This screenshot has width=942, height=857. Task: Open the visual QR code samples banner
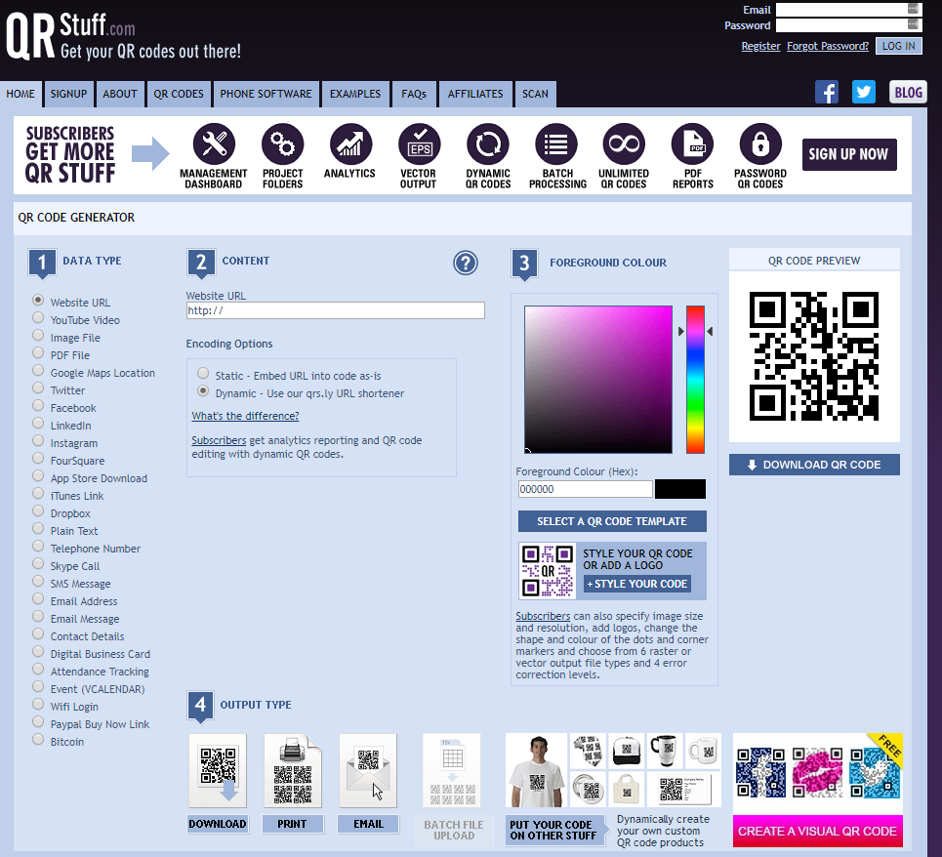pos(818,773)
